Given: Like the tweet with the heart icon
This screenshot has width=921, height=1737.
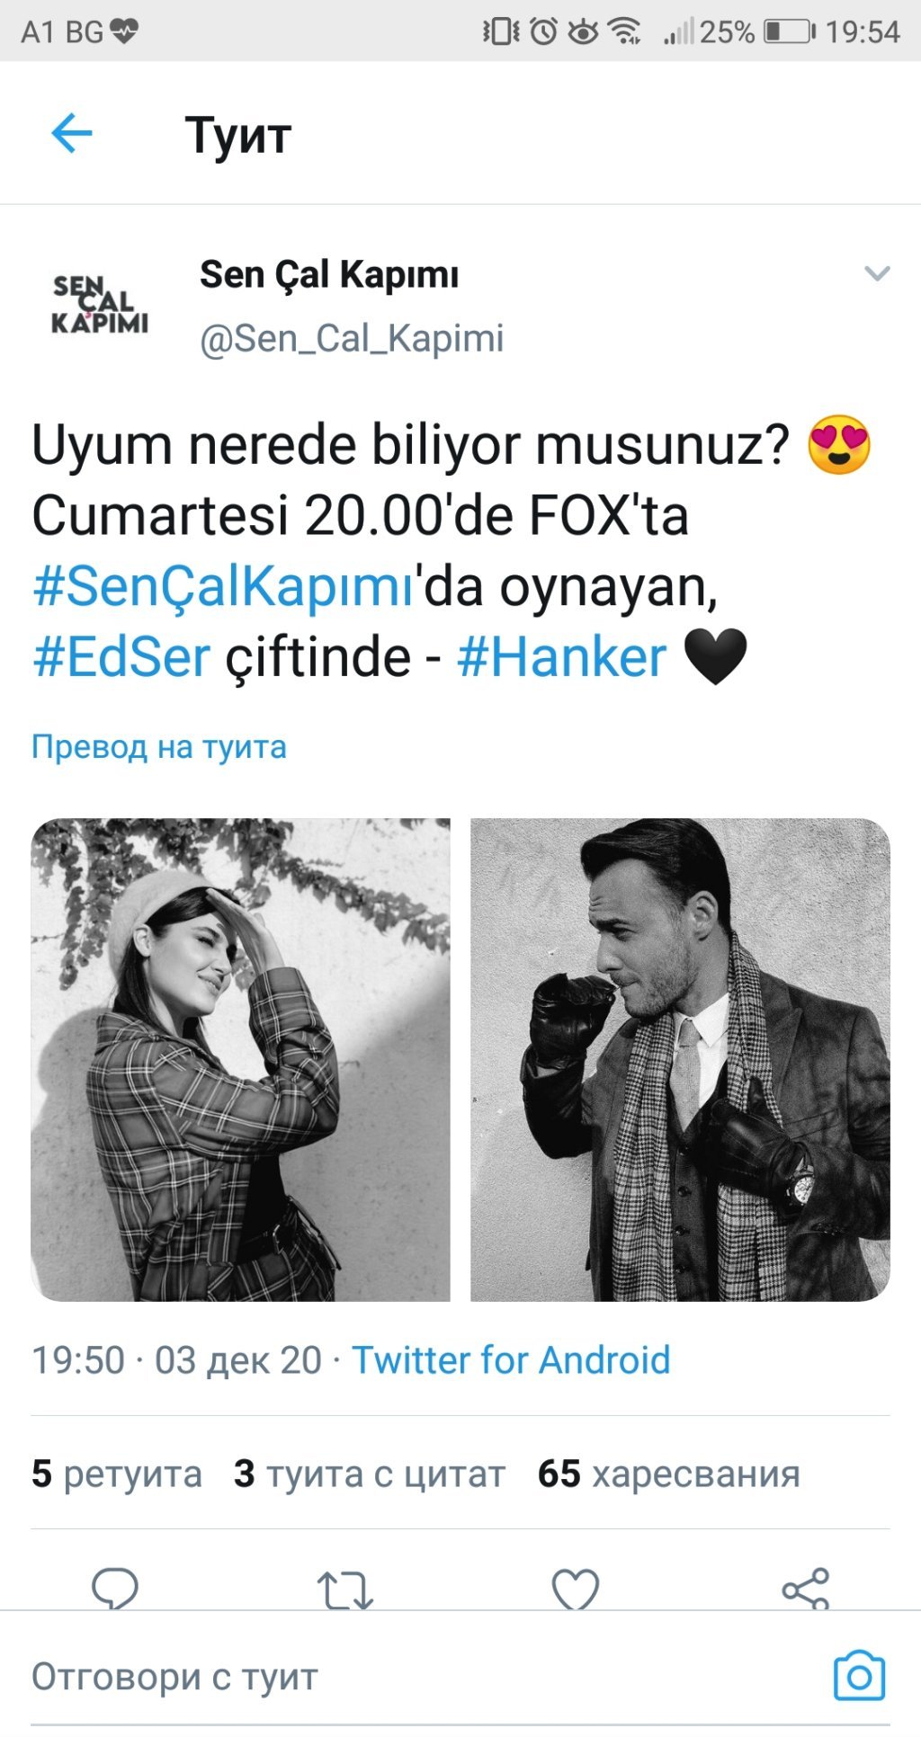Looking at the screenshot, I should pyautogui.click(x=576, y=1590).
